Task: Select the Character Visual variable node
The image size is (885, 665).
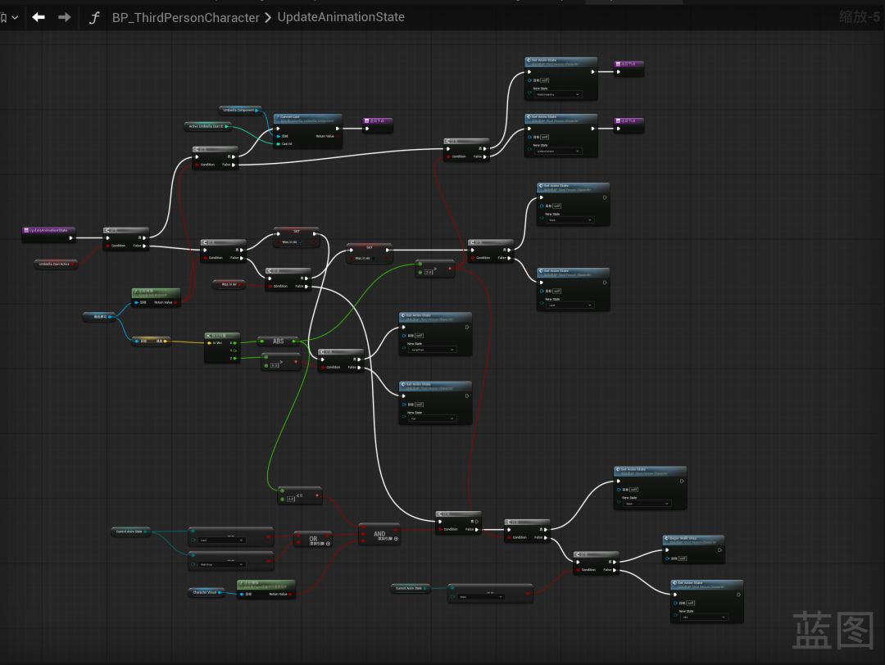Action: pyautogui.click(x=206, y=592)
